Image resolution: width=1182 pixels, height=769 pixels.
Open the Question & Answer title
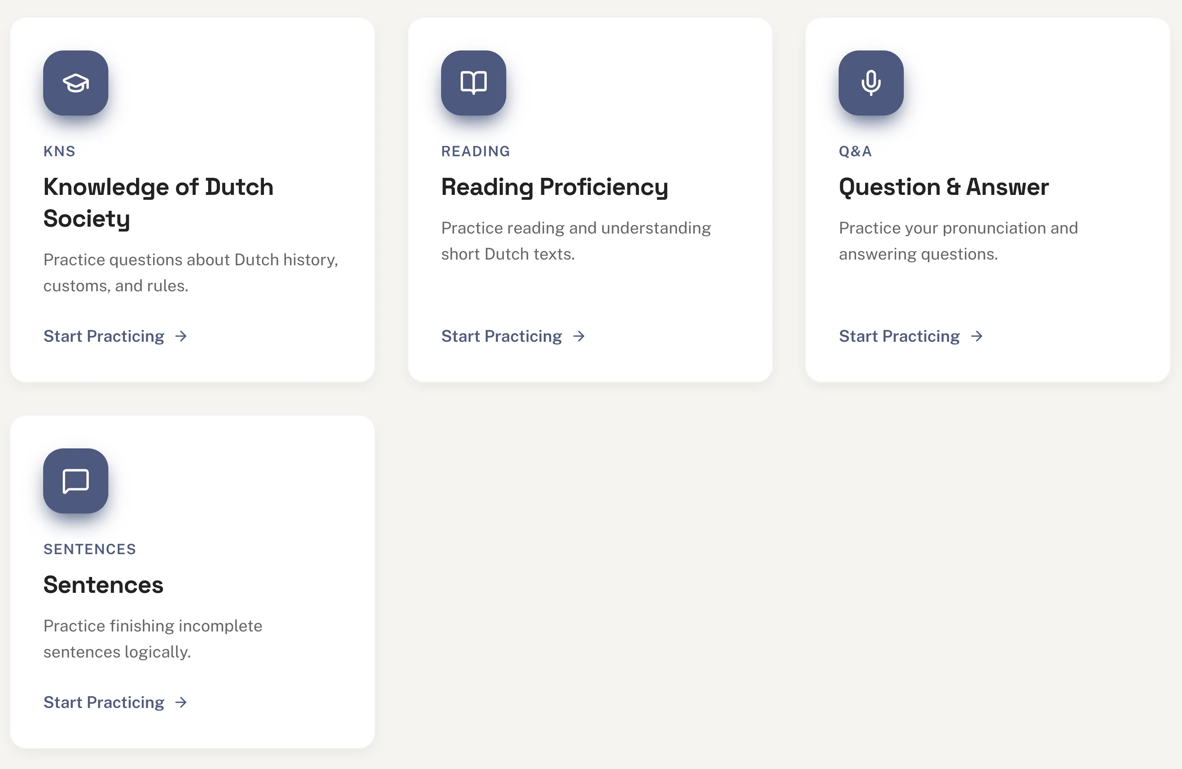(x=944, y=187)
